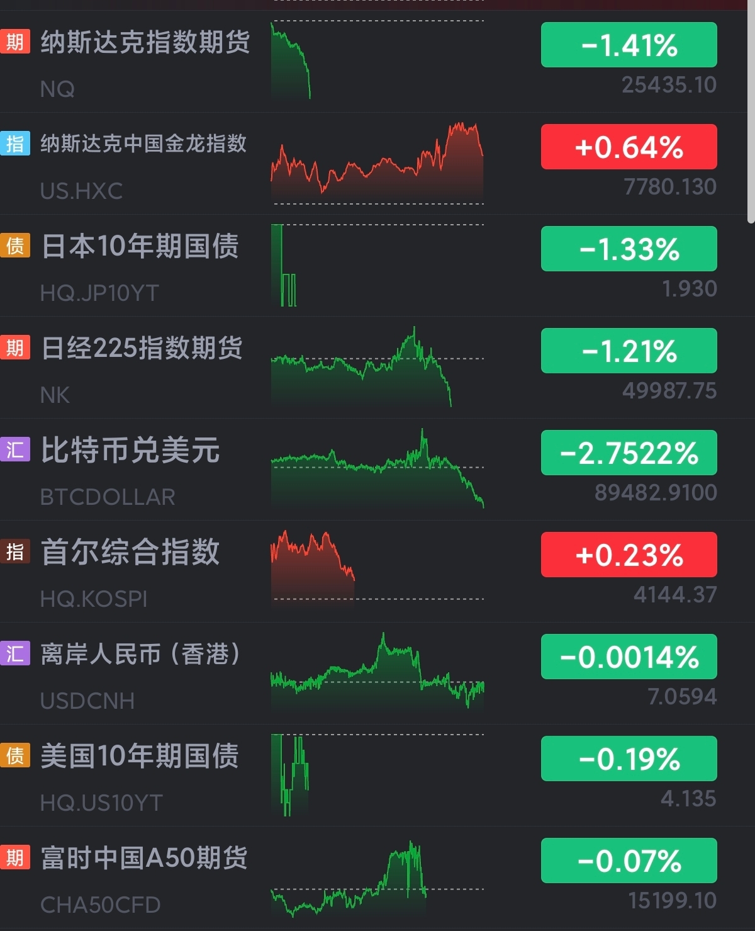Image resolution: width=755 pixels, height=931 pixels.
Task: Click the vertical scrollbar on the right edge
Action: [751, 113]
